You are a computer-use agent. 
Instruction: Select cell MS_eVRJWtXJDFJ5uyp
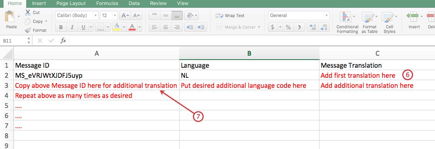pyautogui.click(x=97, y=75)
